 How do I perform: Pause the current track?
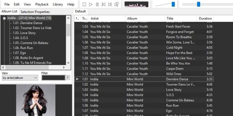click(x=97, y=4)
